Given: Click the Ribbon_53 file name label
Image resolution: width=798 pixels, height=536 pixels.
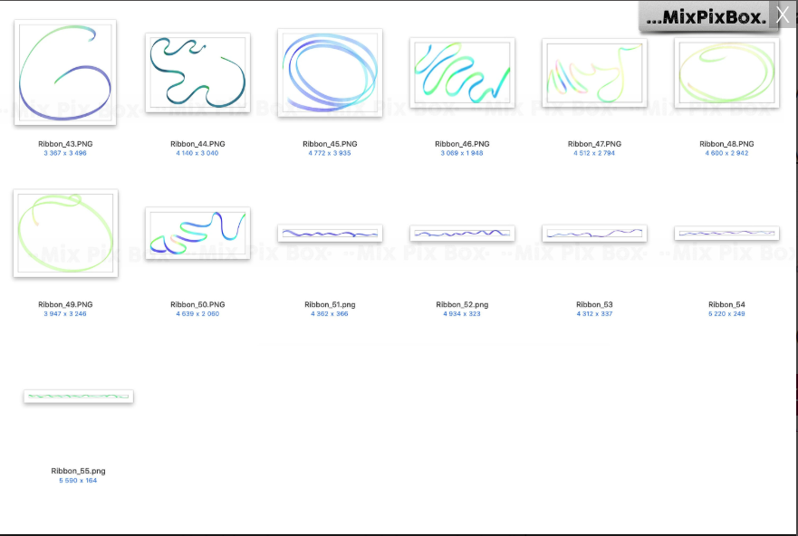Looking at the screenshot, I should [x=594, y=305].
